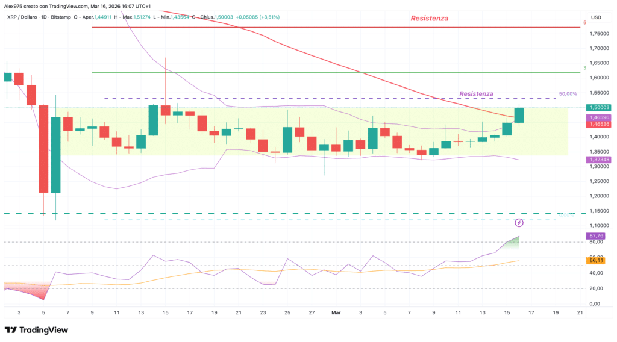Click the RSI value tag 87,76

coord(596,236)
